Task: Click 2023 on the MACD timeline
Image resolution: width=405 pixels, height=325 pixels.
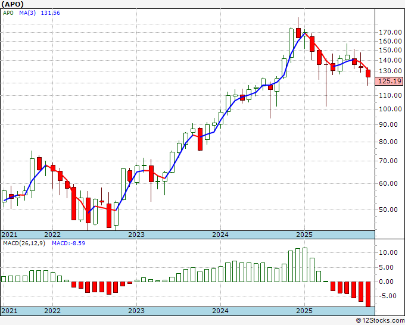Action: coord(136,311)
